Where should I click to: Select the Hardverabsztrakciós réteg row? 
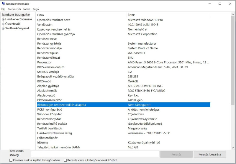[123, 133]
